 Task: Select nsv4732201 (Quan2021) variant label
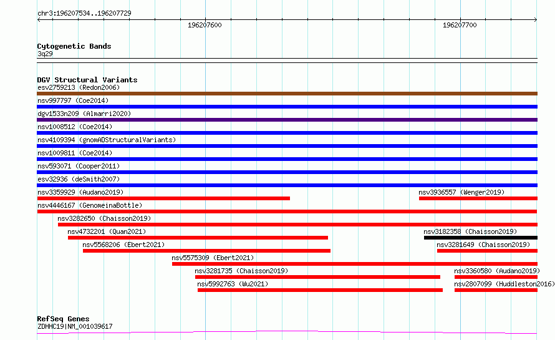[107, 231]
